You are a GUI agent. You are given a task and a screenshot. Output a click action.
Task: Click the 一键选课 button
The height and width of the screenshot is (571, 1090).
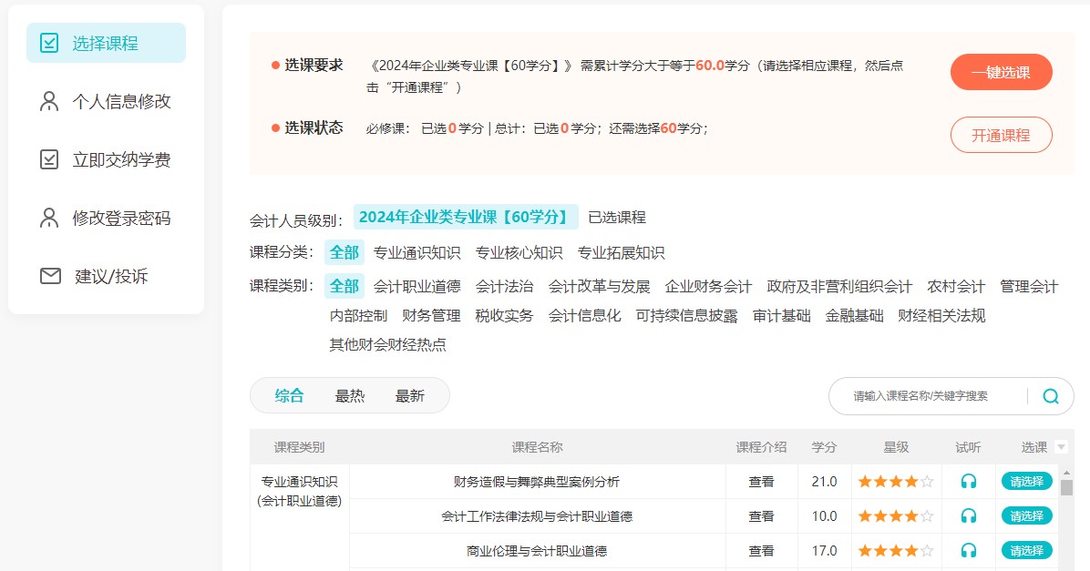tap(1001, 72)
